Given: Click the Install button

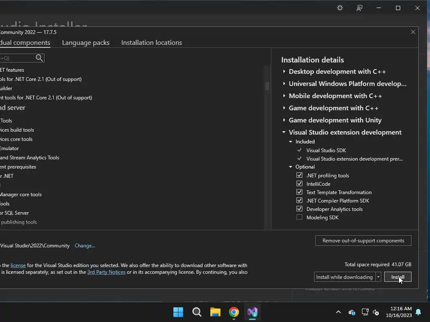Looking at the screenshot, I should pos(398,277).
